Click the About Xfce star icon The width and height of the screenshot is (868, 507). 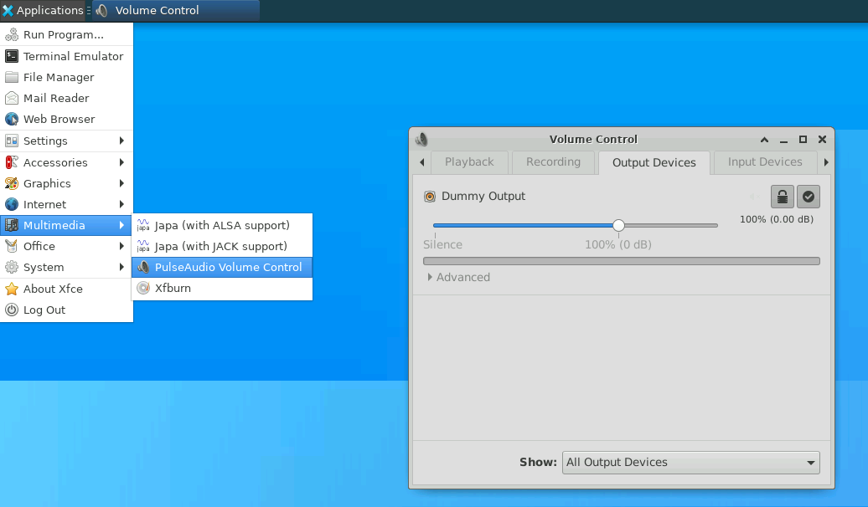(x=12, y=289)
